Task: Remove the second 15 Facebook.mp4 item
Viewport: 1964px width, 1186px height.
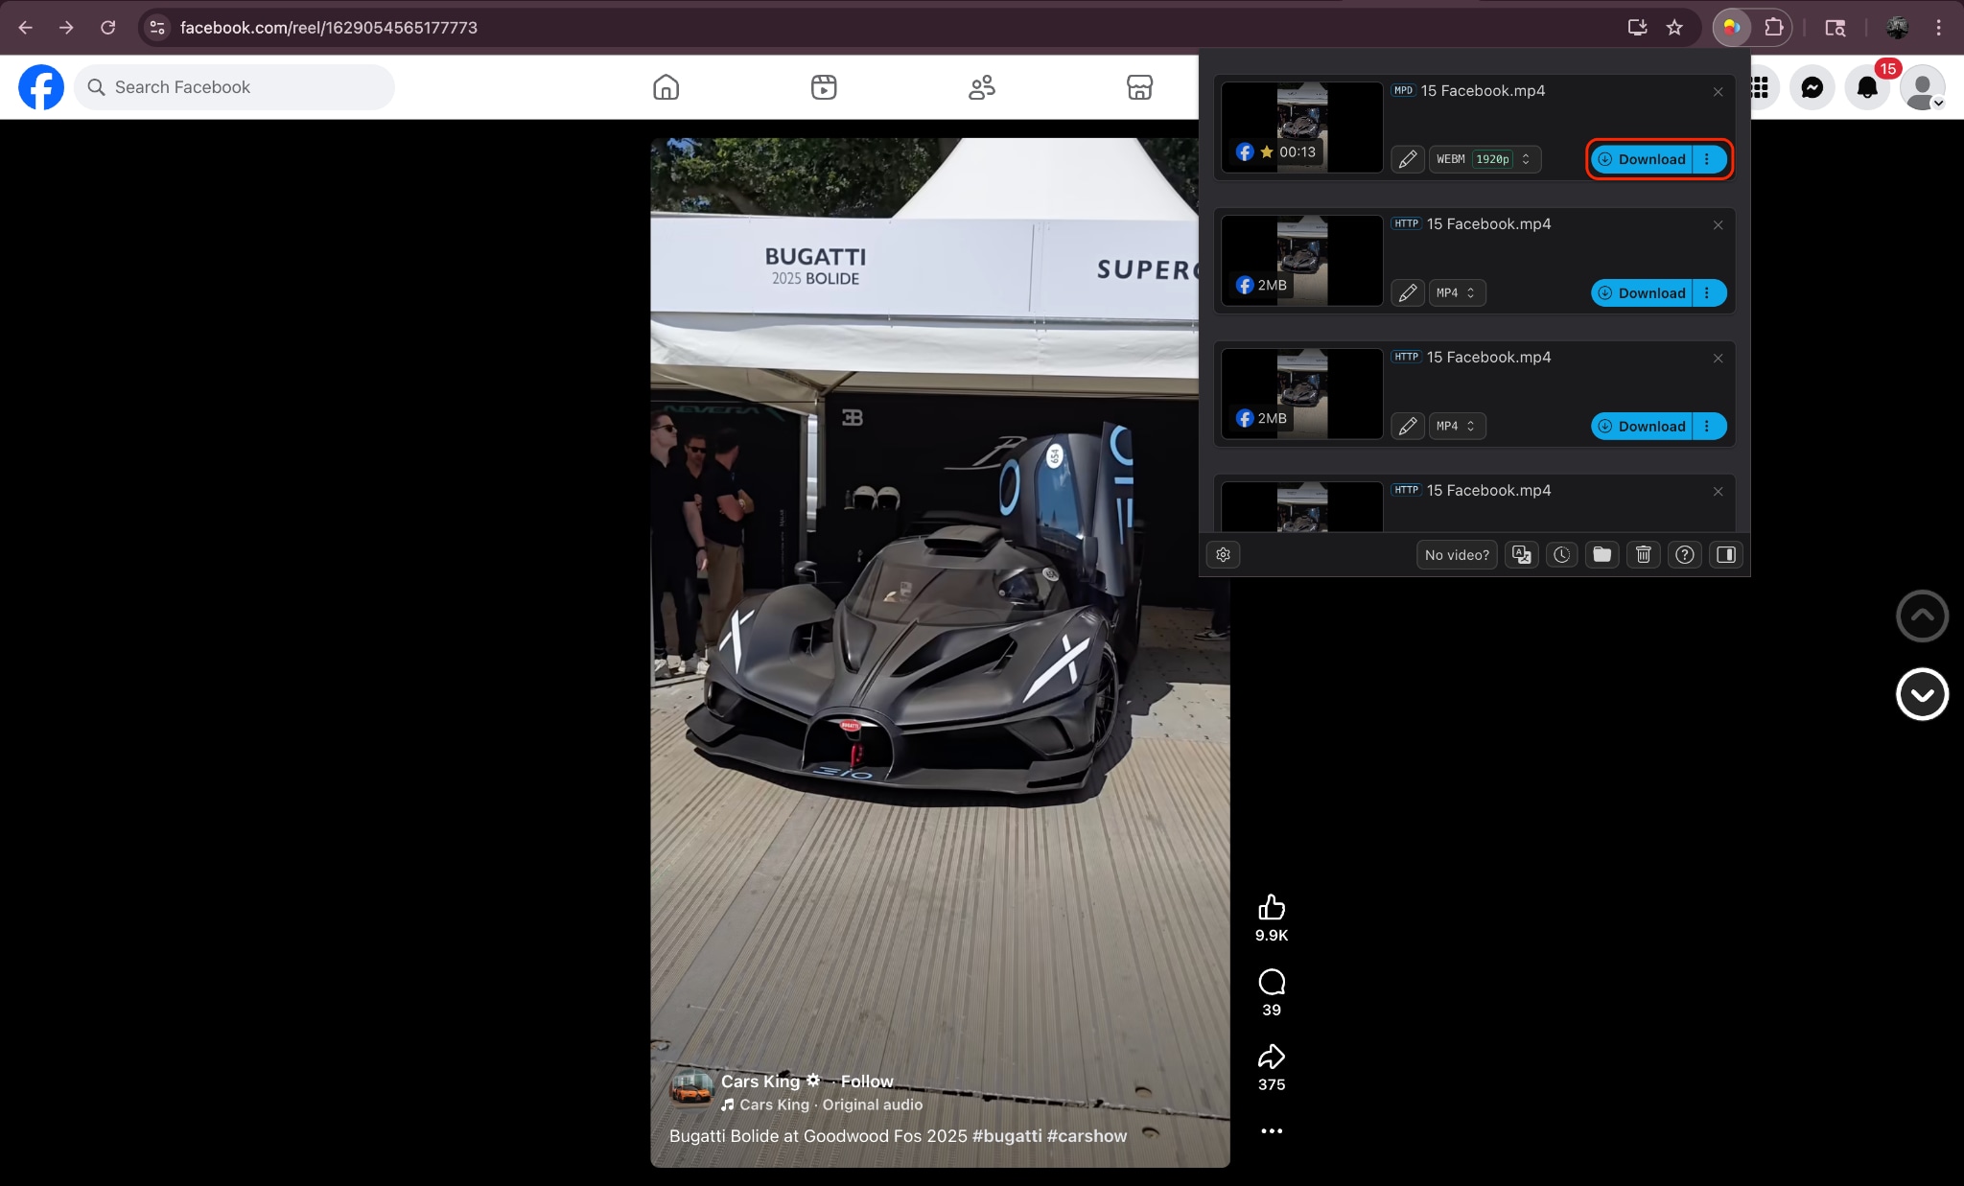Action: click(x=1718, y=225)
